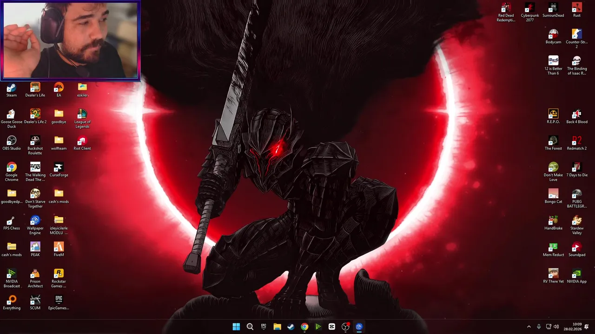Open the clock and date panel
The width and height of the screenshot is (595, 334).
coord(572,327)
